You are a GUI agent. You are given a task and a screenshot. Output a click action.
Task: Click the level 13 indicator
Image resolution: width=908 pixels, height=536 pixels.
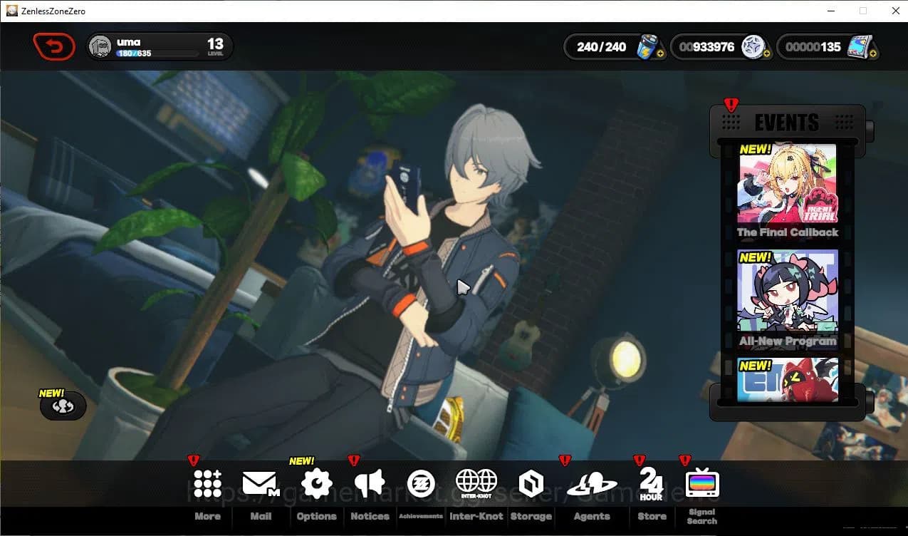[x=215, y=46]
